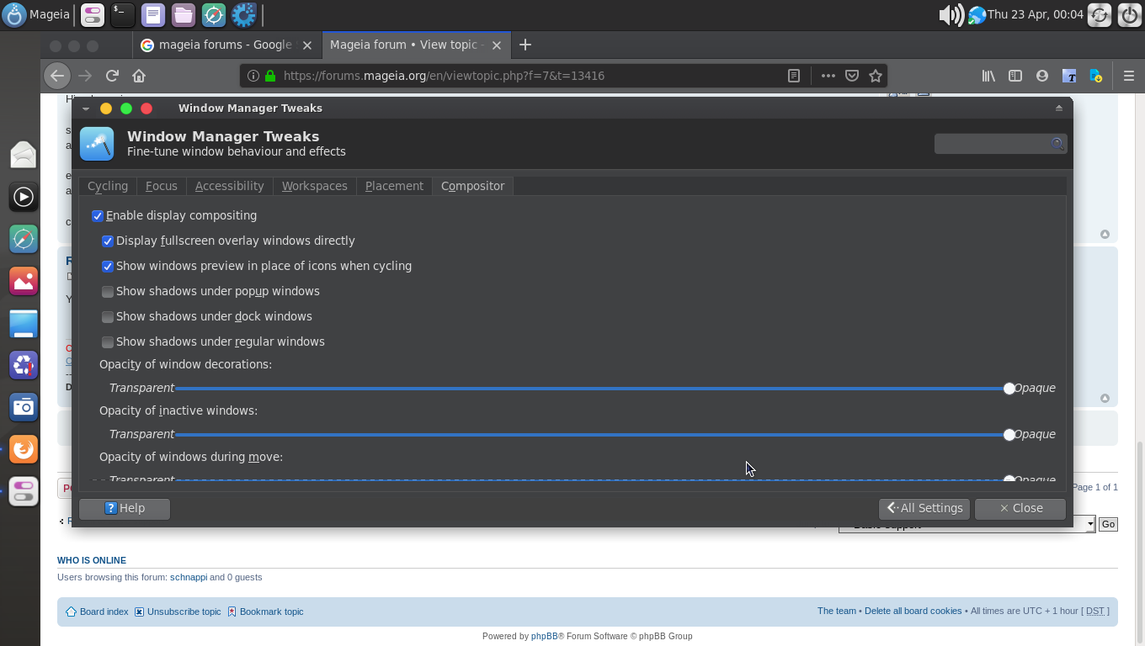Go to browser home page
The image size is (1145, 646).
(x=139, y=76)
